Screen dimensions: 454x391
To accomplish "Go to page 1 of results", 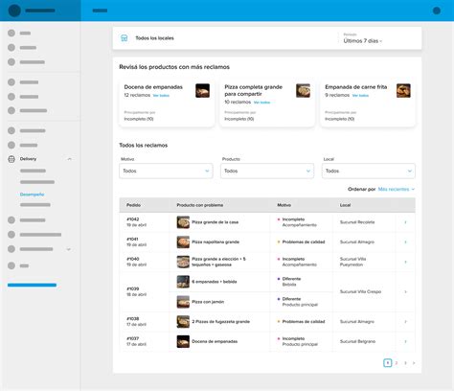I will [x=387, y=363].
